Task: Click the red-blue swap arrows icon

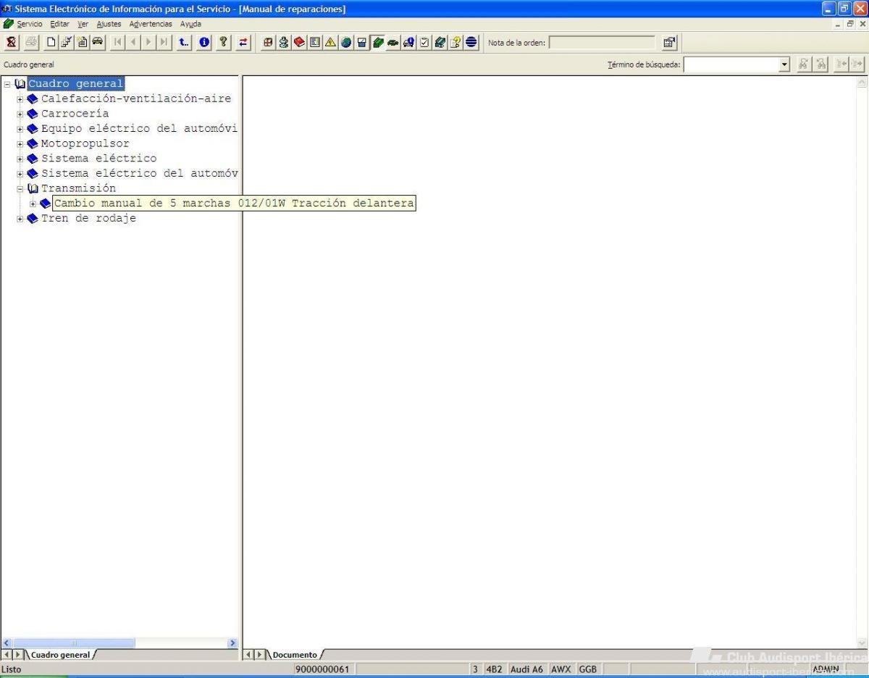Action: coord(243,42)
